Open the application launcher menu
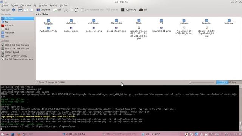Viewport: 242px width, 136px height. [x=2, y=134]
